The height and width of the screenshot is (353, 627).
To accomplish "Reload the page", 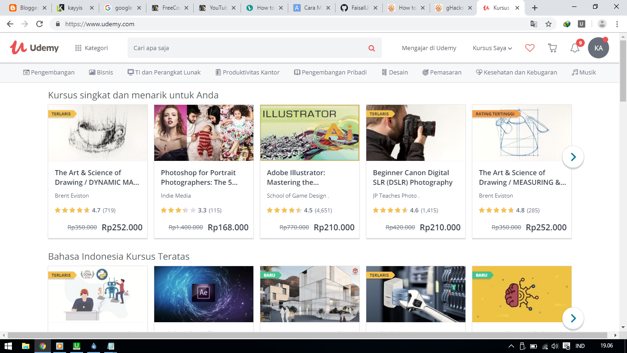I will pos(39,24).
